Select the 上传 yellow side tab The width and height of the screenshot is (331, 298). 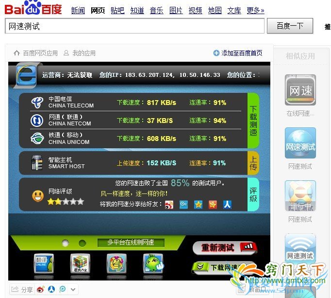tap(253, 163)
